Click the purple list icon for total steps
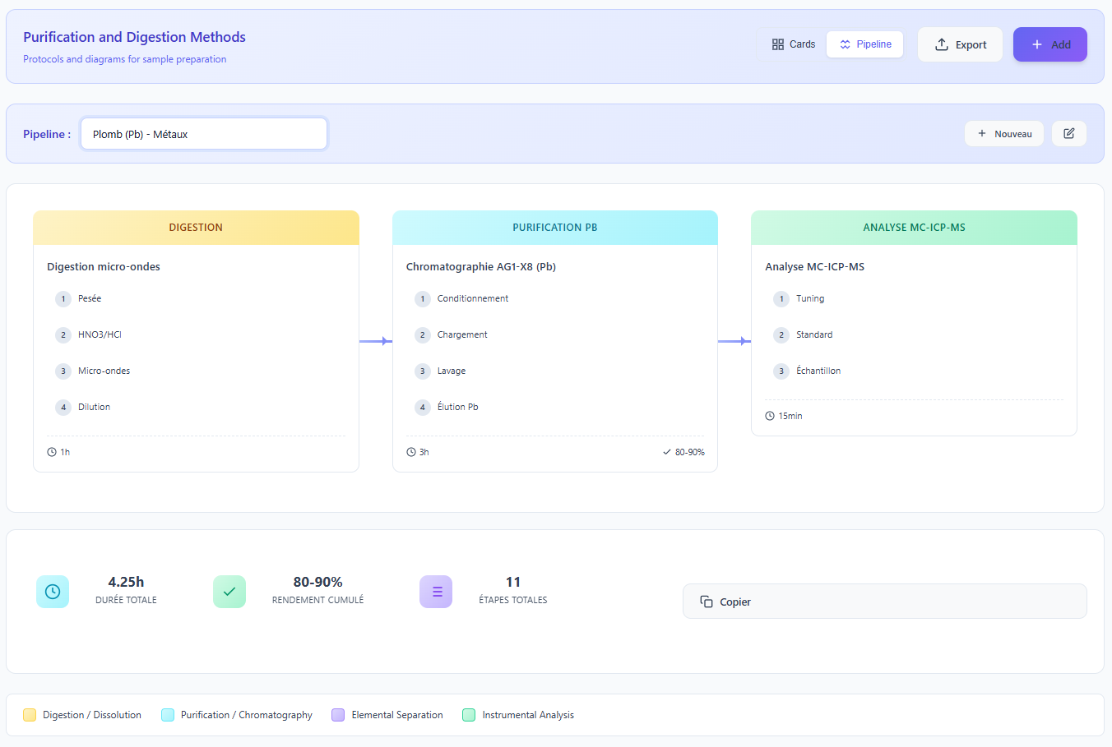1112x747 pixels. [436, 592]
